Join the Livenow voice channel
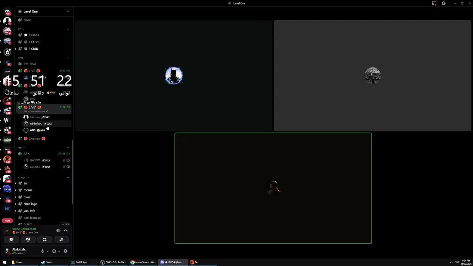The height and width of the screenshot is (266, 473). pyautogui.click(x=44, y=139)
